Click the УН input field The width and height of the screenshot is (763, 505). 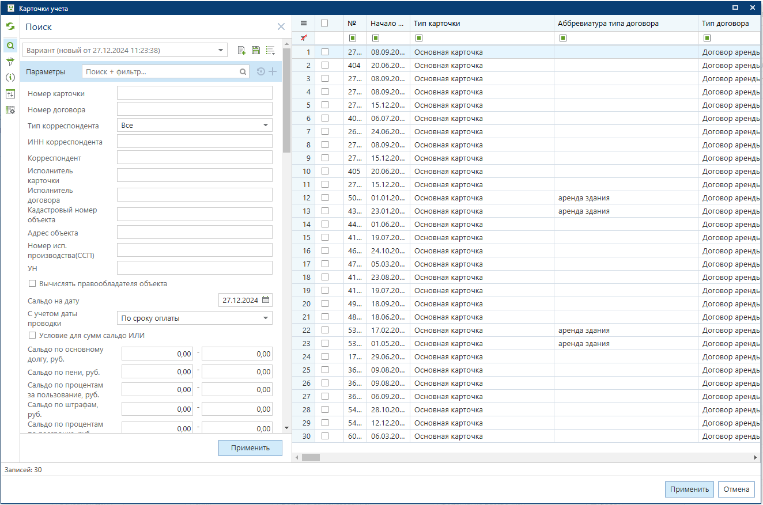[195, 268]
